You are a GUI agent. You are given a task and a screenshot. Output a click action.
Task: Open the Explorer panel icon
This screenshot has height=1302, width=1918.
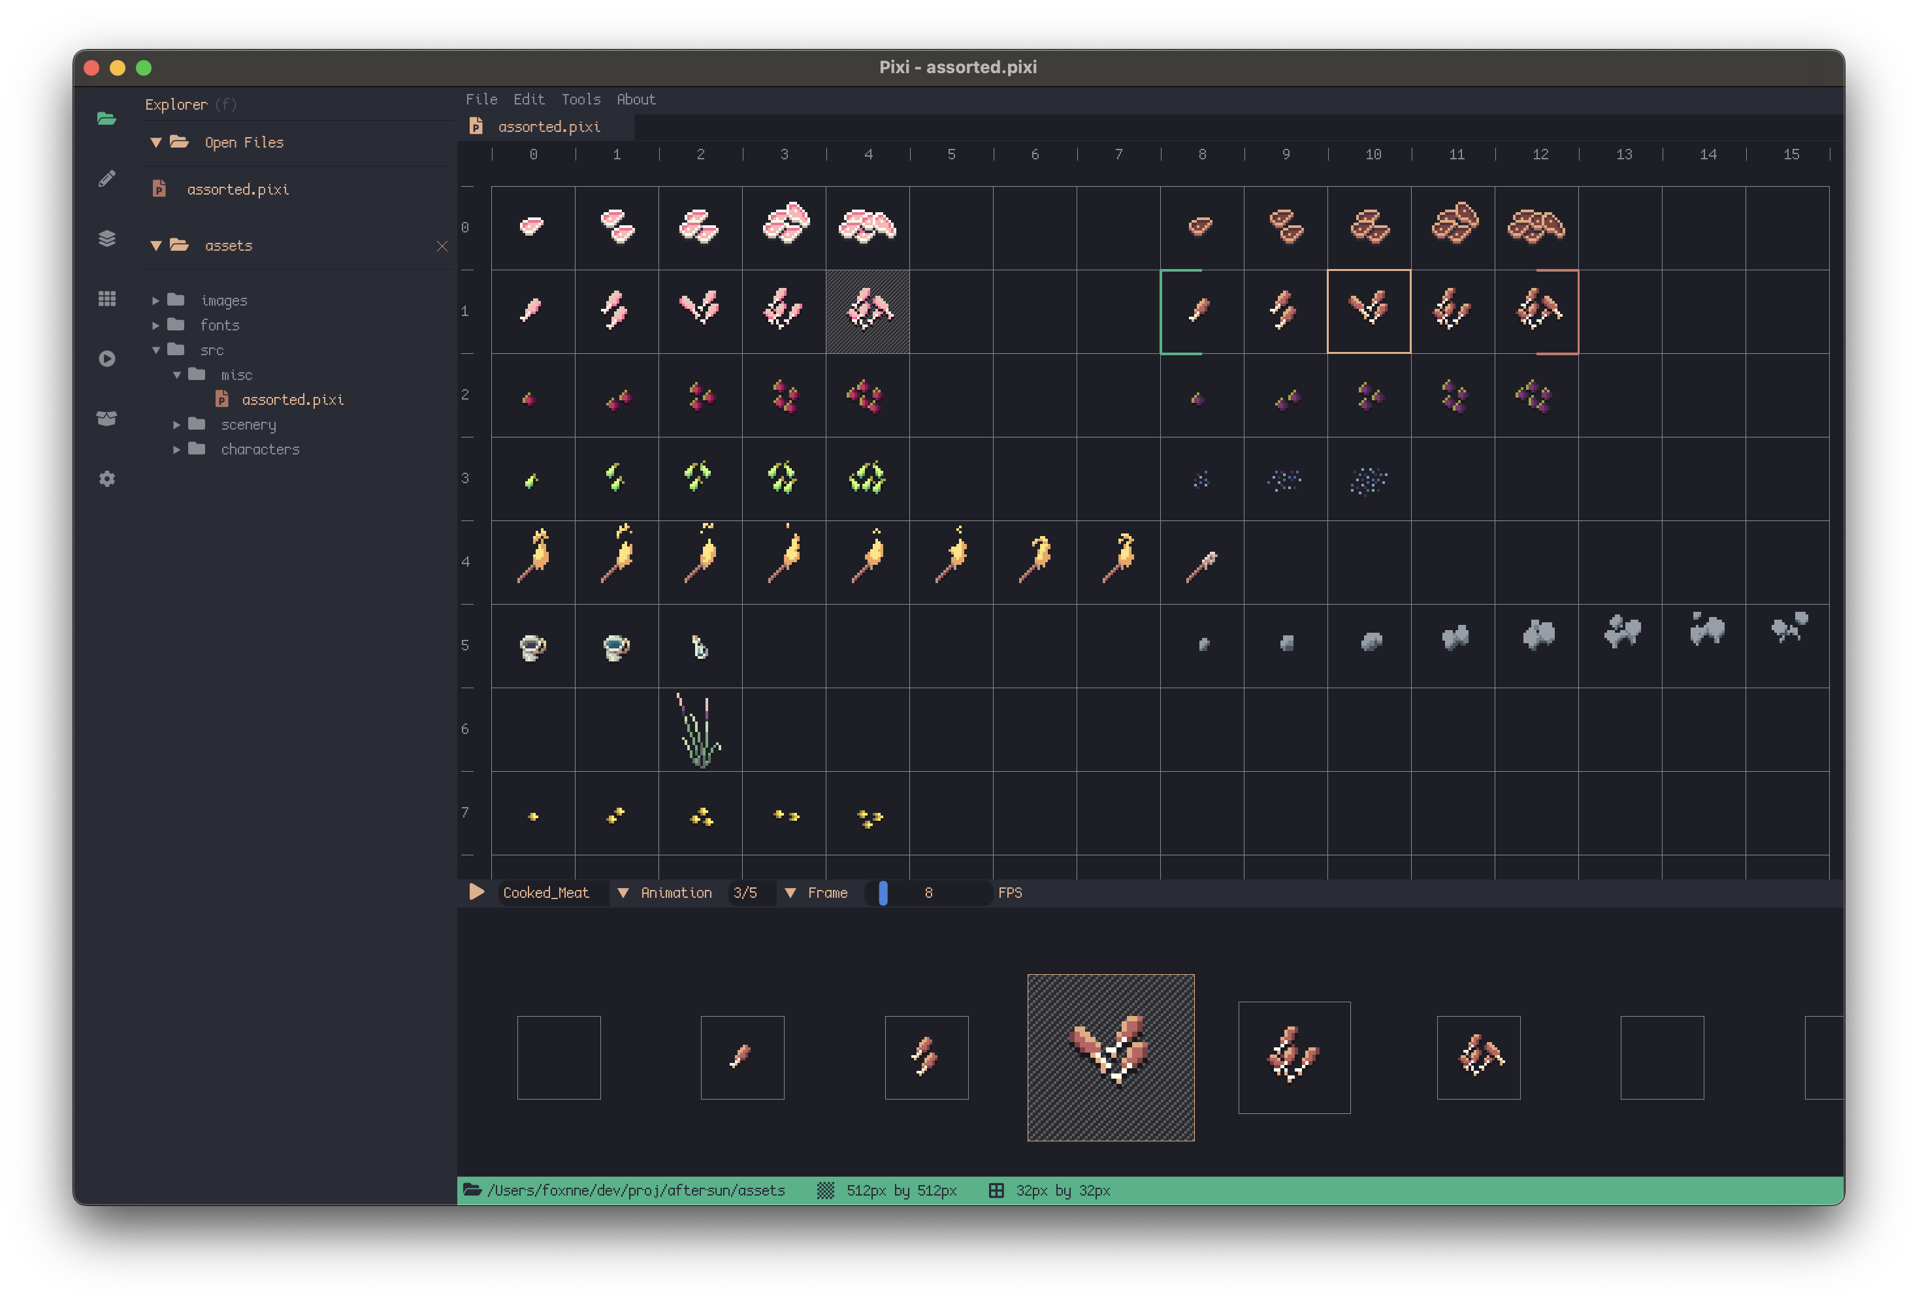point(106,119)
